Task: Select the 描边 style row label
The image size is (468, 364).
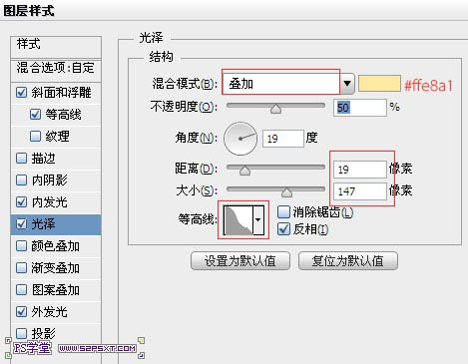Action: (43, 159)
